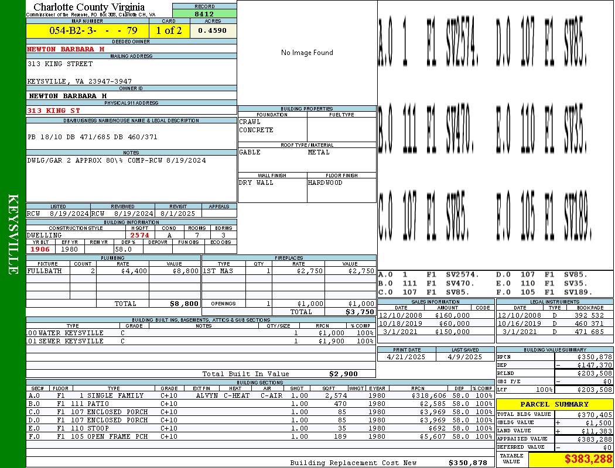Click FULLBATH fixture row
615x468 pixels.
pos(113,271)
